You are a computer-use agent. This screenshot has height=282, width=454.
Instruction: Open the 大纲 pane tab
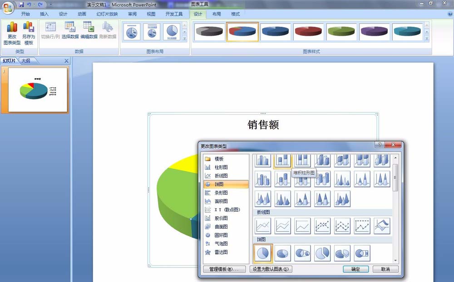(x=25, y=61)
